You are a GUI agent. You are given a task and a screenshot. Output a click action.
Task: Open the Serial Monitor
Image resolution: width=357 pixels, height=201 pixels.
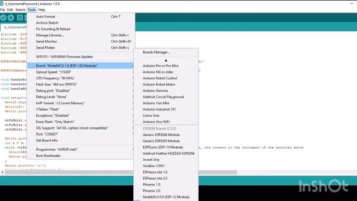click(x=80, y=41)
